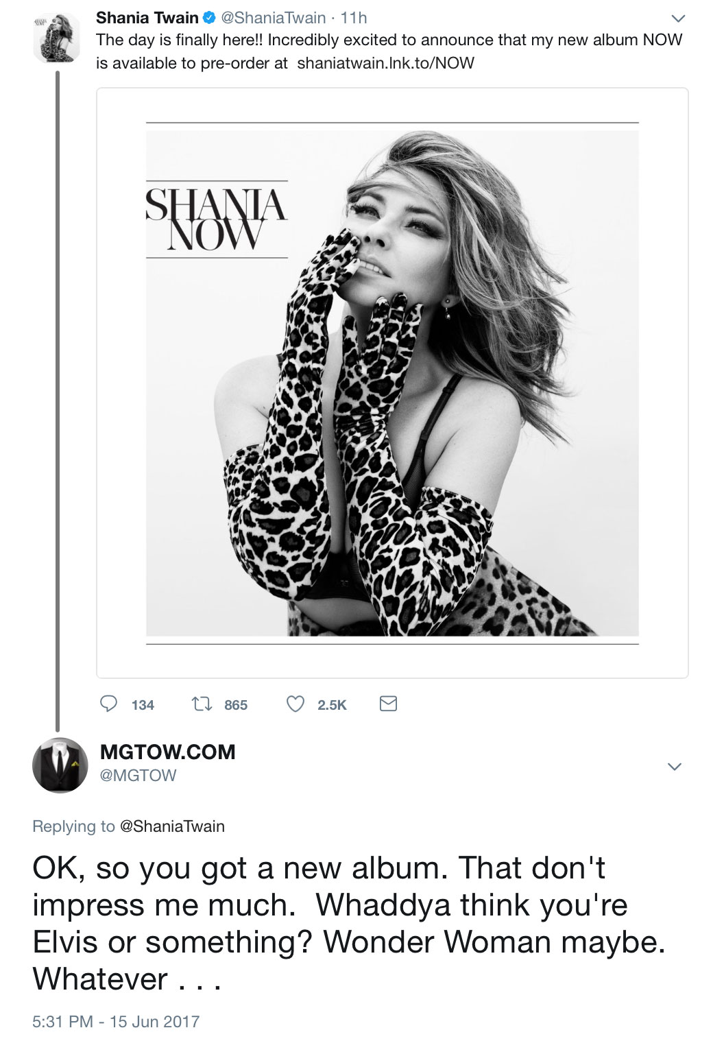Screen dimensions: 724x1041
Task: Click the @ShaniaTwain handle in header
Action: pos(273,18)
